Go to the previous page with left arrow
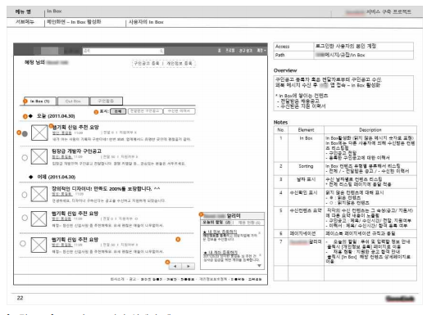The width and height of the screenshot is (427, 315). [175, 266]
